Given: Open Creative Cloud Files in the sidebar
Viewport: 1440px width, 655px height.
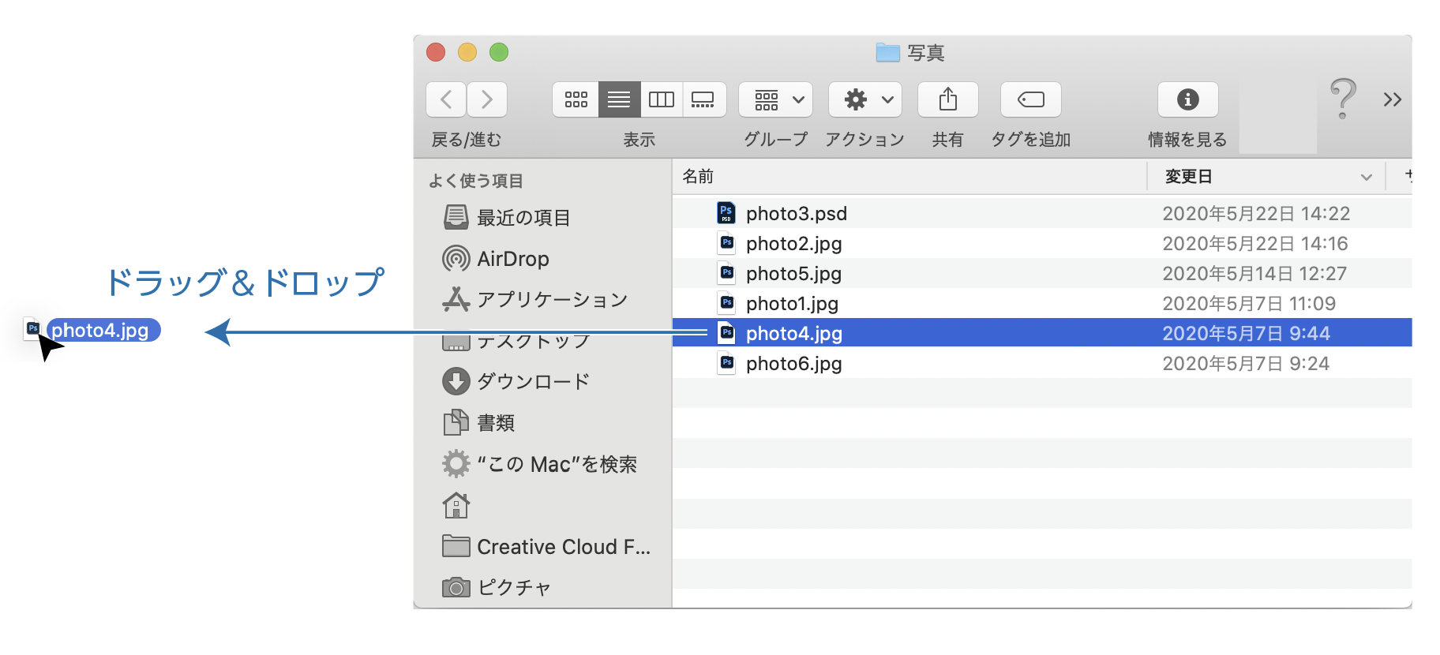Looking at the screenshot, I should (546, 546).
